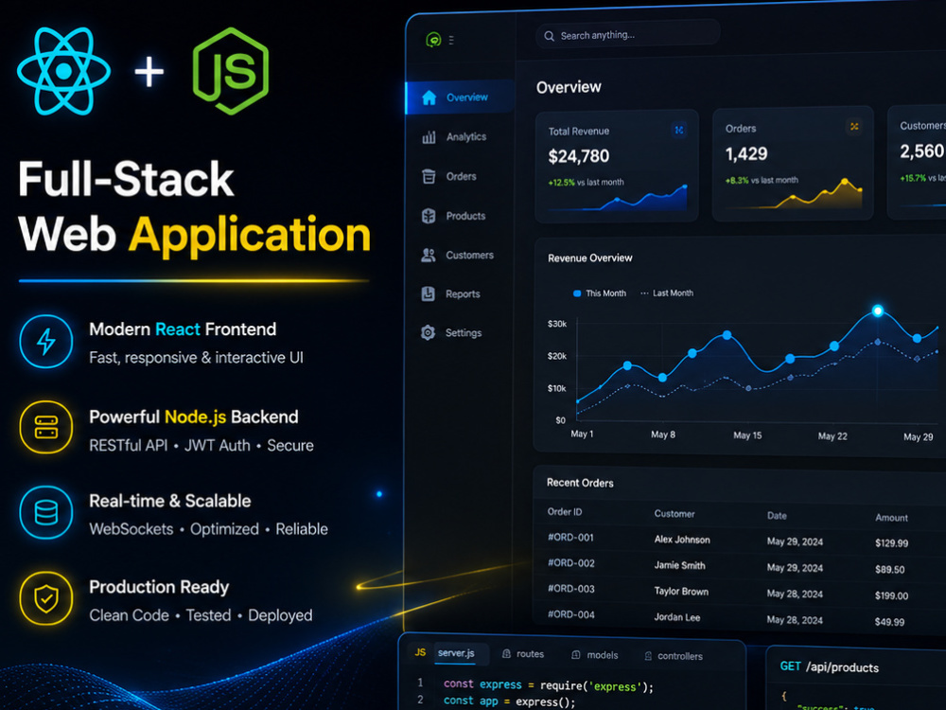The height and width of the screenshot is (710, 946).
Task: Click the 'Date' column header
Action: (x=777, y=516)
